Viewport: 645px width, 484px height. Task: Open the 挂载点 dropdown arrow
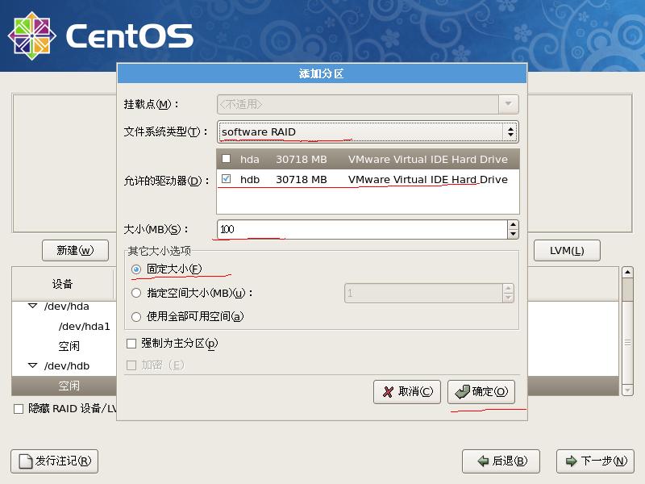coord(509,104)
